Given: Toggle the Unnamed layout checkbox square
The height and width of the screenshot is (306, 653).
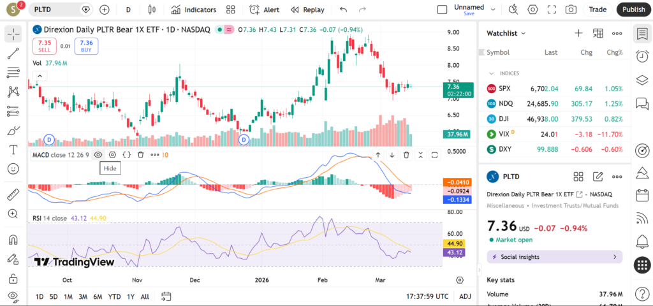Looking at the screenshot, I should tap(442, 10).
